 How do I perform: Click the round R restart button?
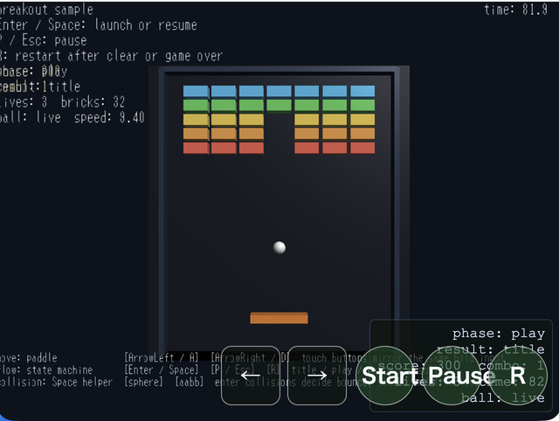click(x=518, y=376)
